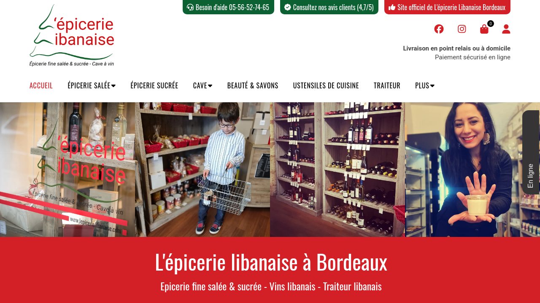Open the Facebook page icon
This screenshot has height=303, width=540.
439,29
